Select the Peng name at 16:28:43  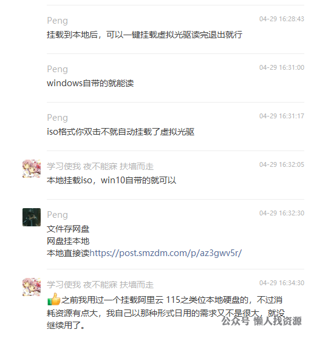[x=58, y=21]
